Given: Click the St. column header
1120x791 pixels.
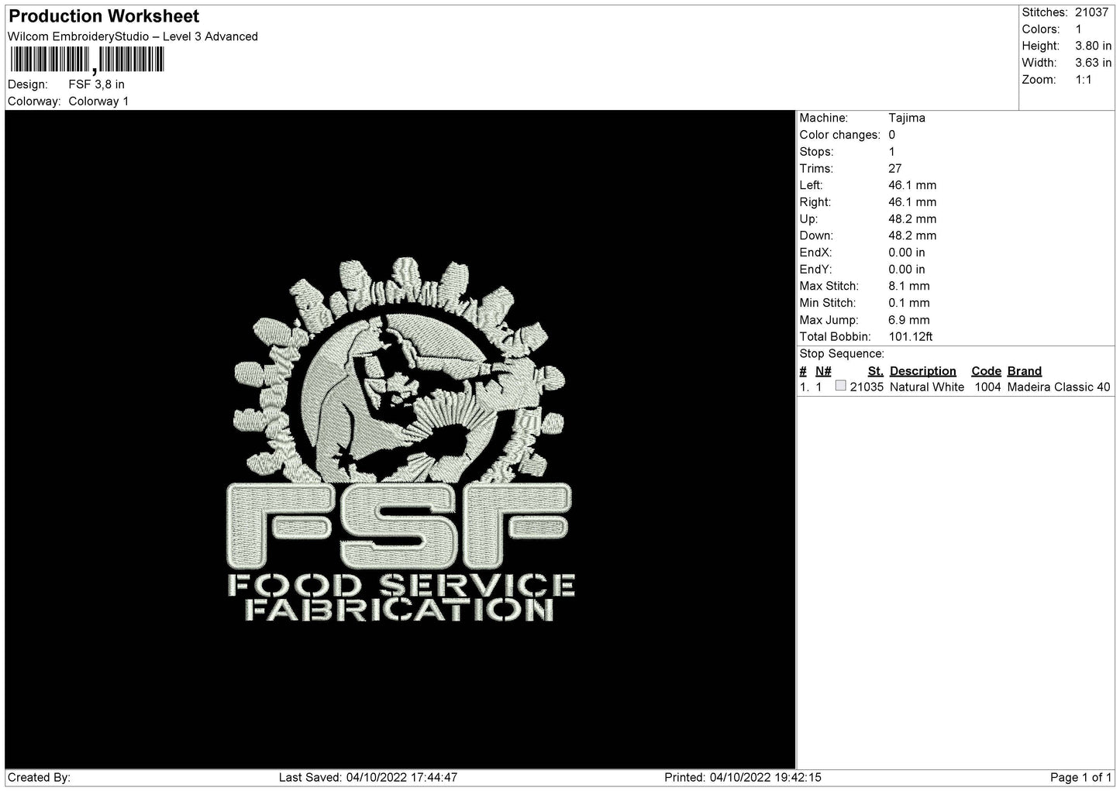Looking at the screenshot, I should (876, 371).
